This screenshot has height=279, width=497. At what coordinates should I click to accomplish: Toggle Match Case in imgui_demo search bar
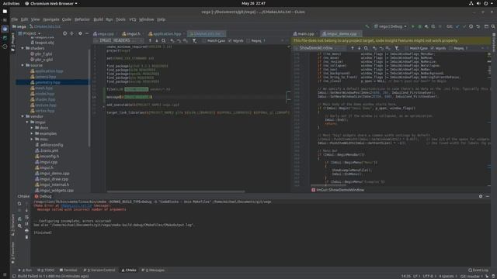tap(416, 48)
